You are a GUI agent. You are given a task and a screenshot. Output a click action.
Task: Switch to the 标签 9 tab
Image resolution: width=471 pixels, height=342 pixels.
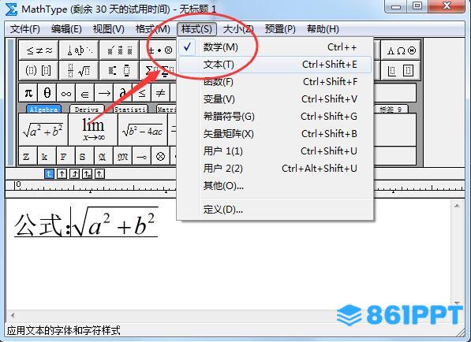click(391, 109)
